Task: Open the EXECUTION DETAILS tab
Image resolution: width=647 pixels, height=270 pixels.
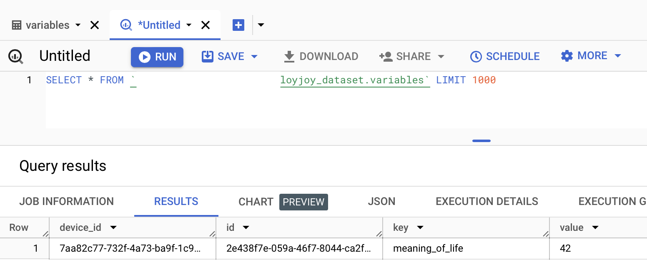Action: (487, 202)
